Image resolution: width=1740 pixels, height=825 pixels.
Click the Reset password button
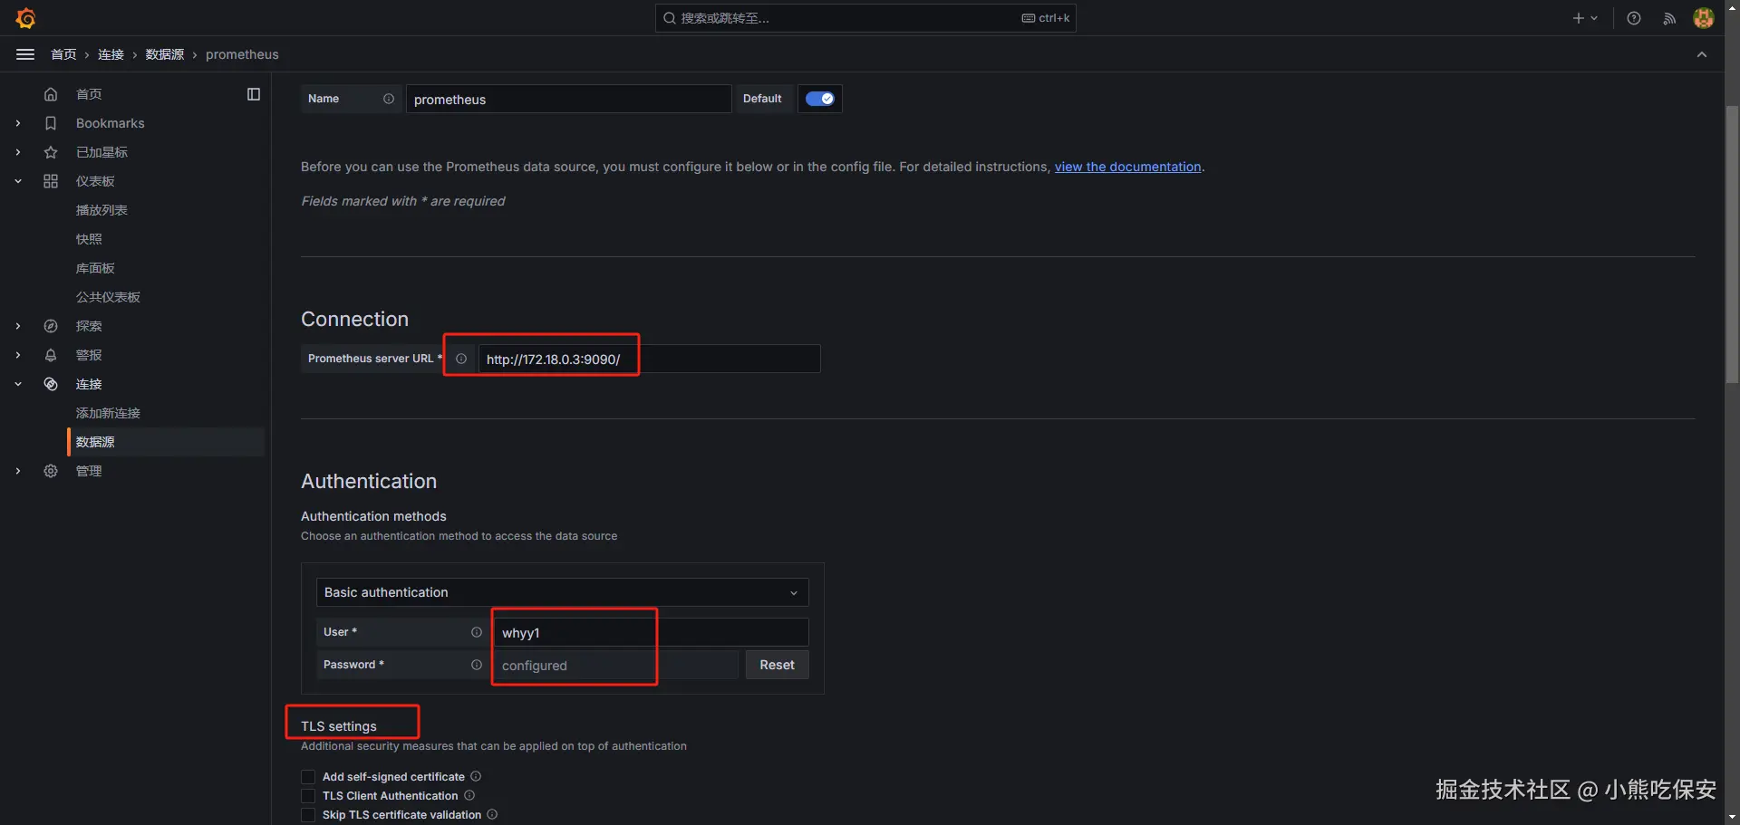[x=777, y=665]
